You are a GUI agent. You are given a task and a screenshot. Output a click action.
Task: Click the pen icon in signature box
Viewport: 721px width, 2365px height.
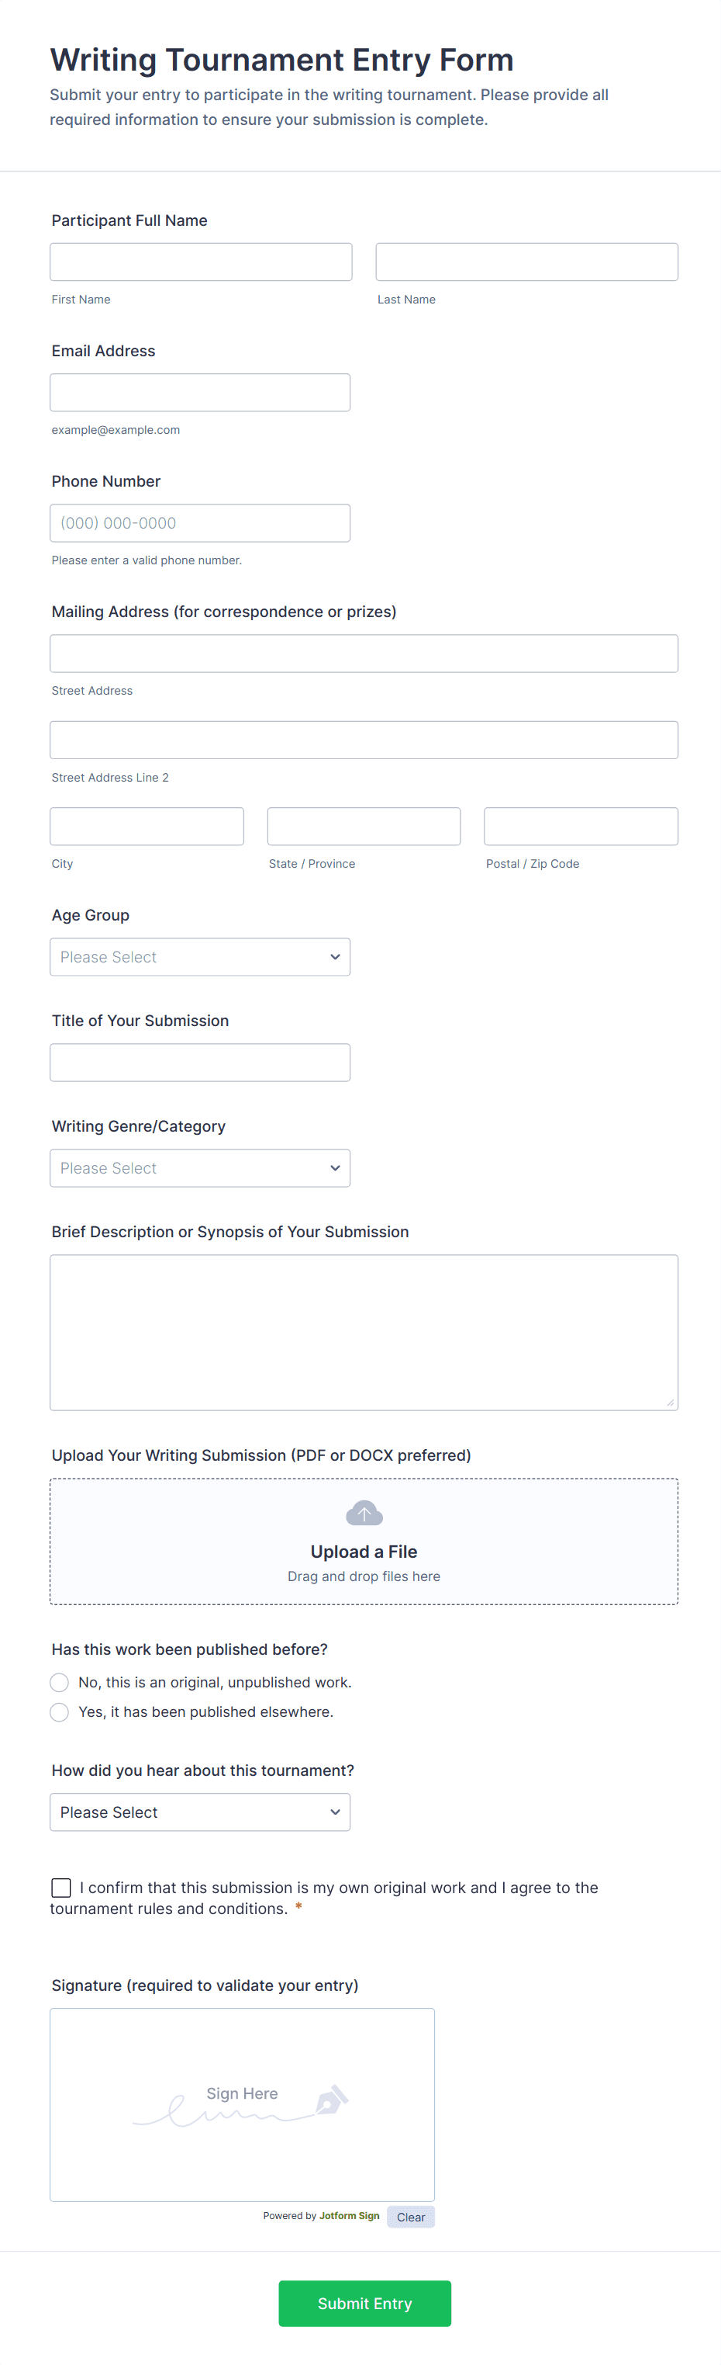point(331,2099)
